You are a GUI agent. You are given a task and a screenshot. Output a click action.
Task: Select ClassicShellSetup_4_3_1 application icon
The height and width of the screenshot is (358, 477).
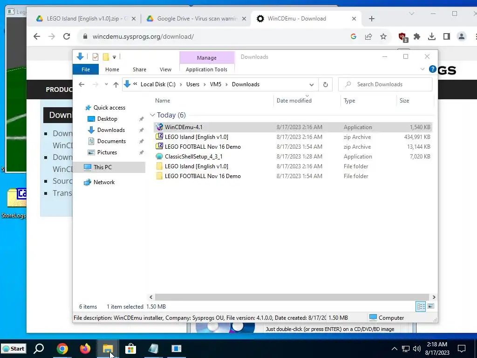[159, 157]
